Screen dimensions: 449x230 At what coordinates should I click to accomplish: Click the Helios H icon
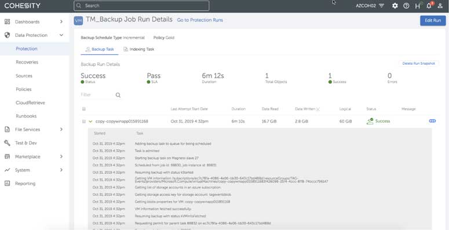tap(418, 6)
